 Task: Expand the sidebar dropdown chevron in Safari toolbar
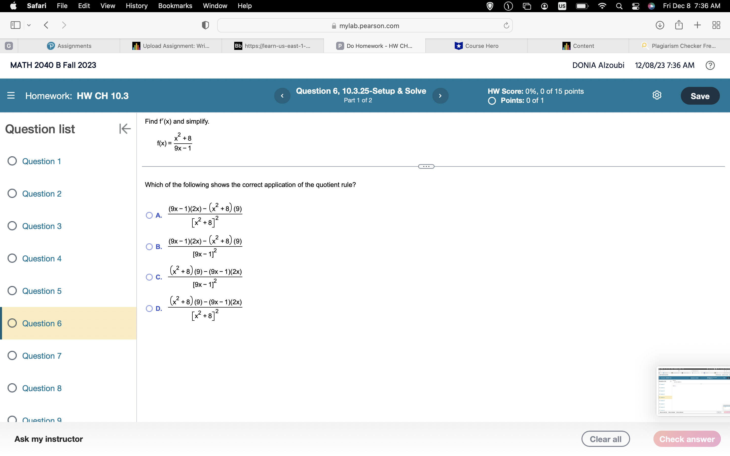coord(29,25)
